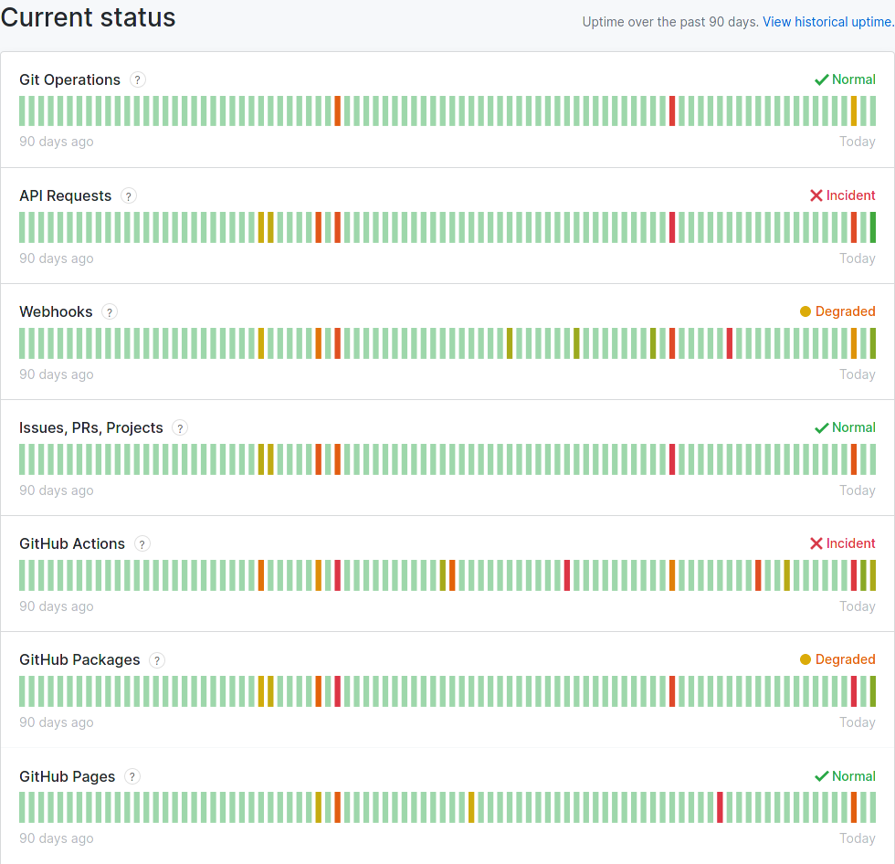895x864 pixels.
Task: Click the question mark beside GitHub Actions
Action: (x=142, y=543)
